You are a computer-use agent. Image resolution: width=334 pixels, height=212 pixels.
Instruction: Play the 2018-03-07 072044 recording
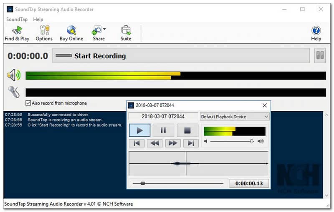point(140,130)
